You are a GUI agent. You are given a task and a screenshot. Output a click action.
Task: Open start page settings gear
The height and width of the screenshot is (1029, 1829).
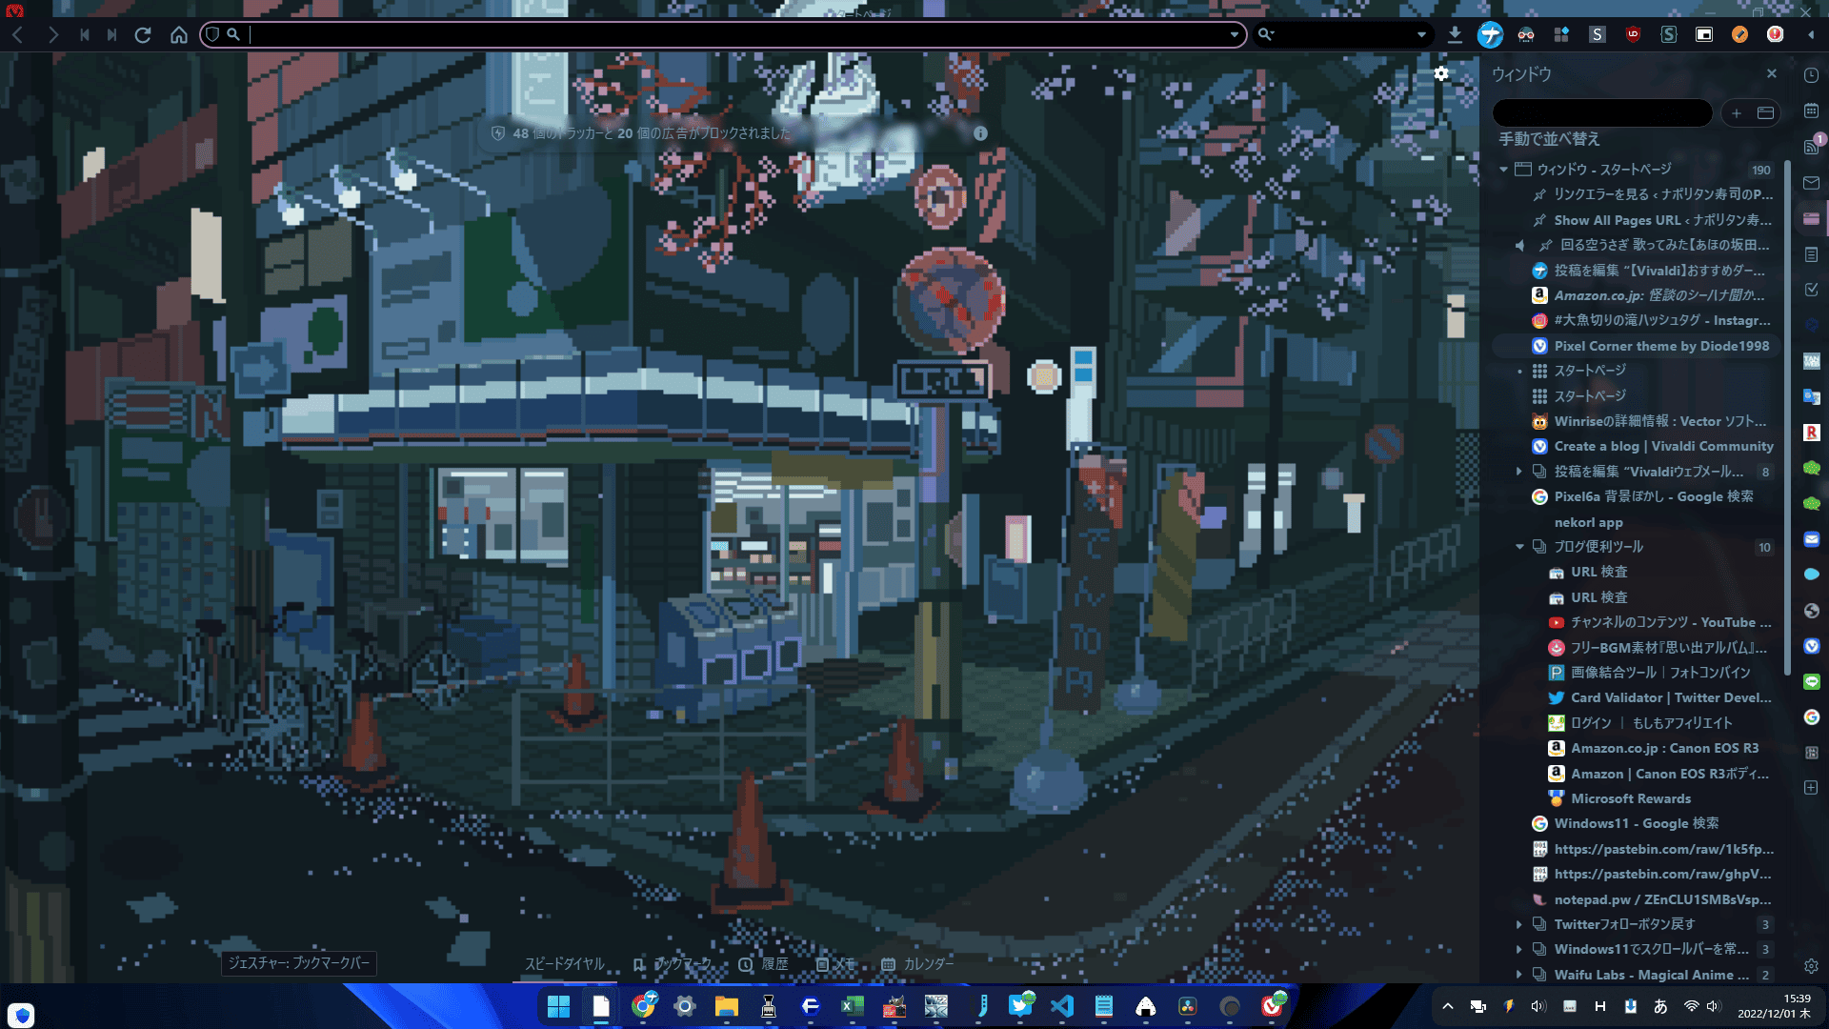coord(1441,73)
